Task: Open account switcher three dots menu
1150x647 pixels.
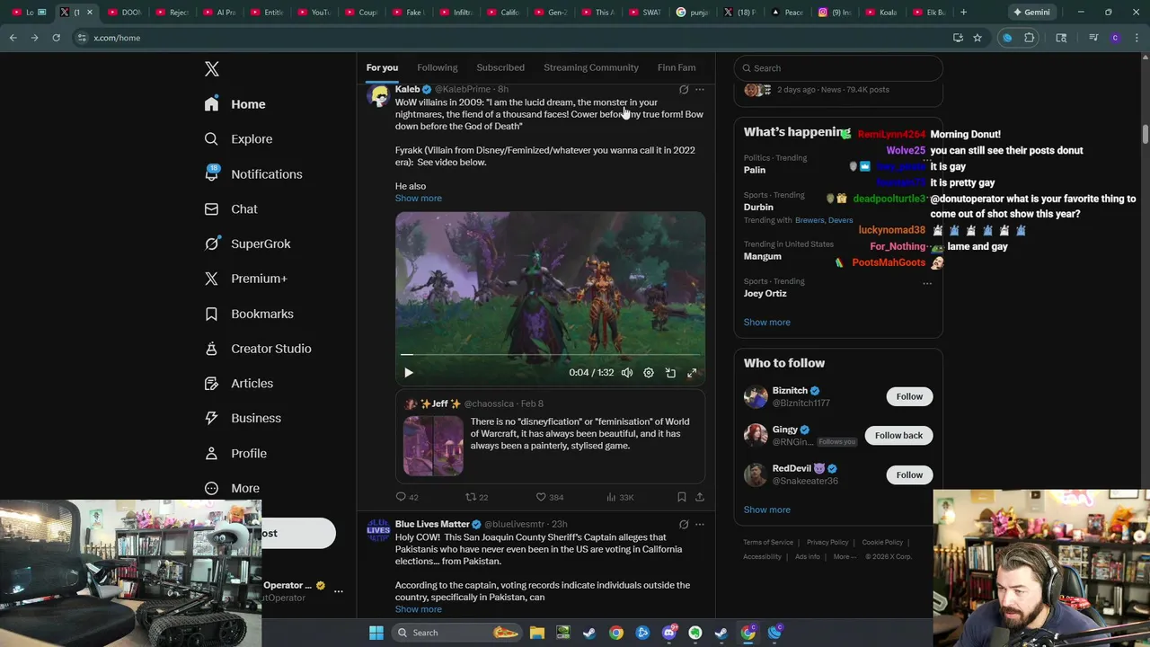Action: (x=339, y=591)
